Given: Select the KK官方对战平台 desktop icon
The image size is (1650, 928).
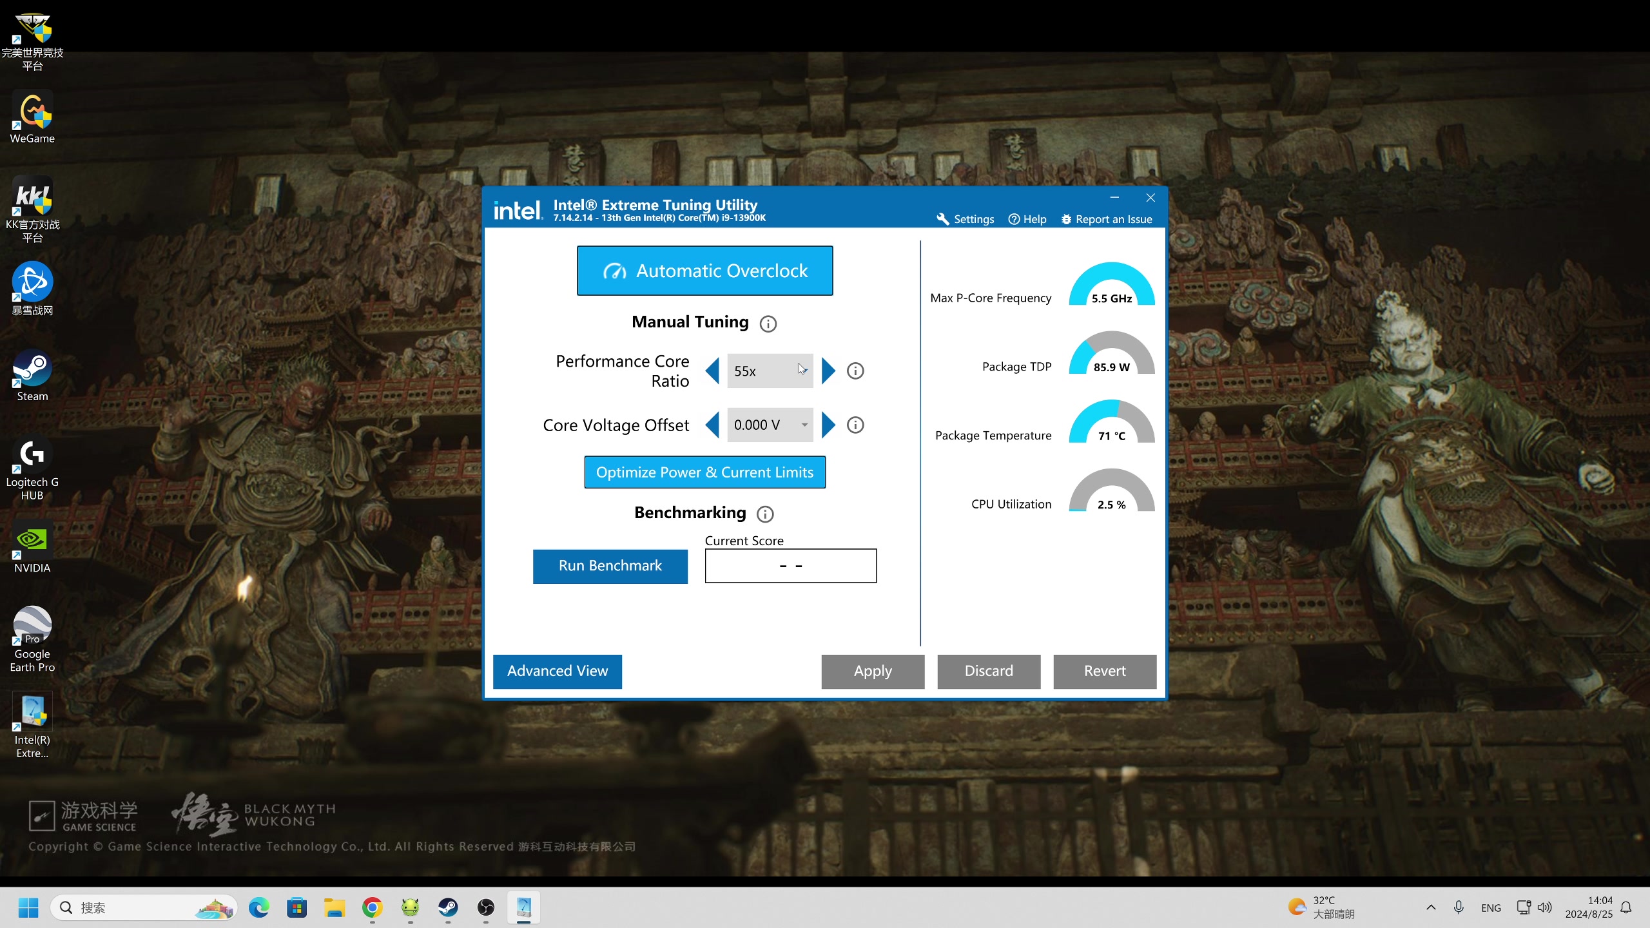Looking at the screenshot, I should (x=32, y=210).
